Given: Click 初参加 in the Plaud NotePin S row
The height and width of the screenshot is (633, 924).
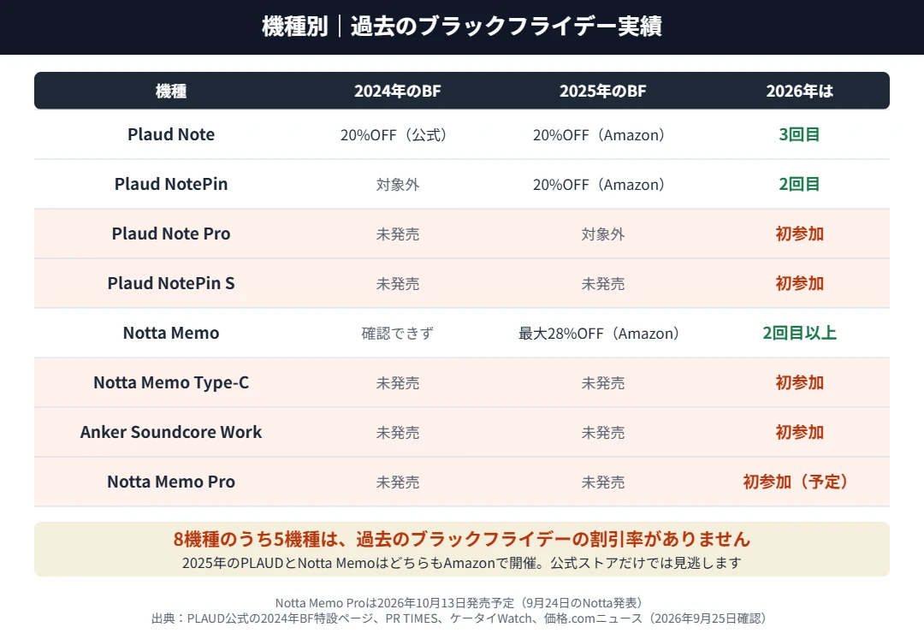Looking at the screenshot, I should [x=800, y=283].
